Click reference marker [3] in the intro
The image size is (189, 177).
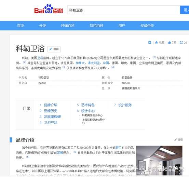64,67
